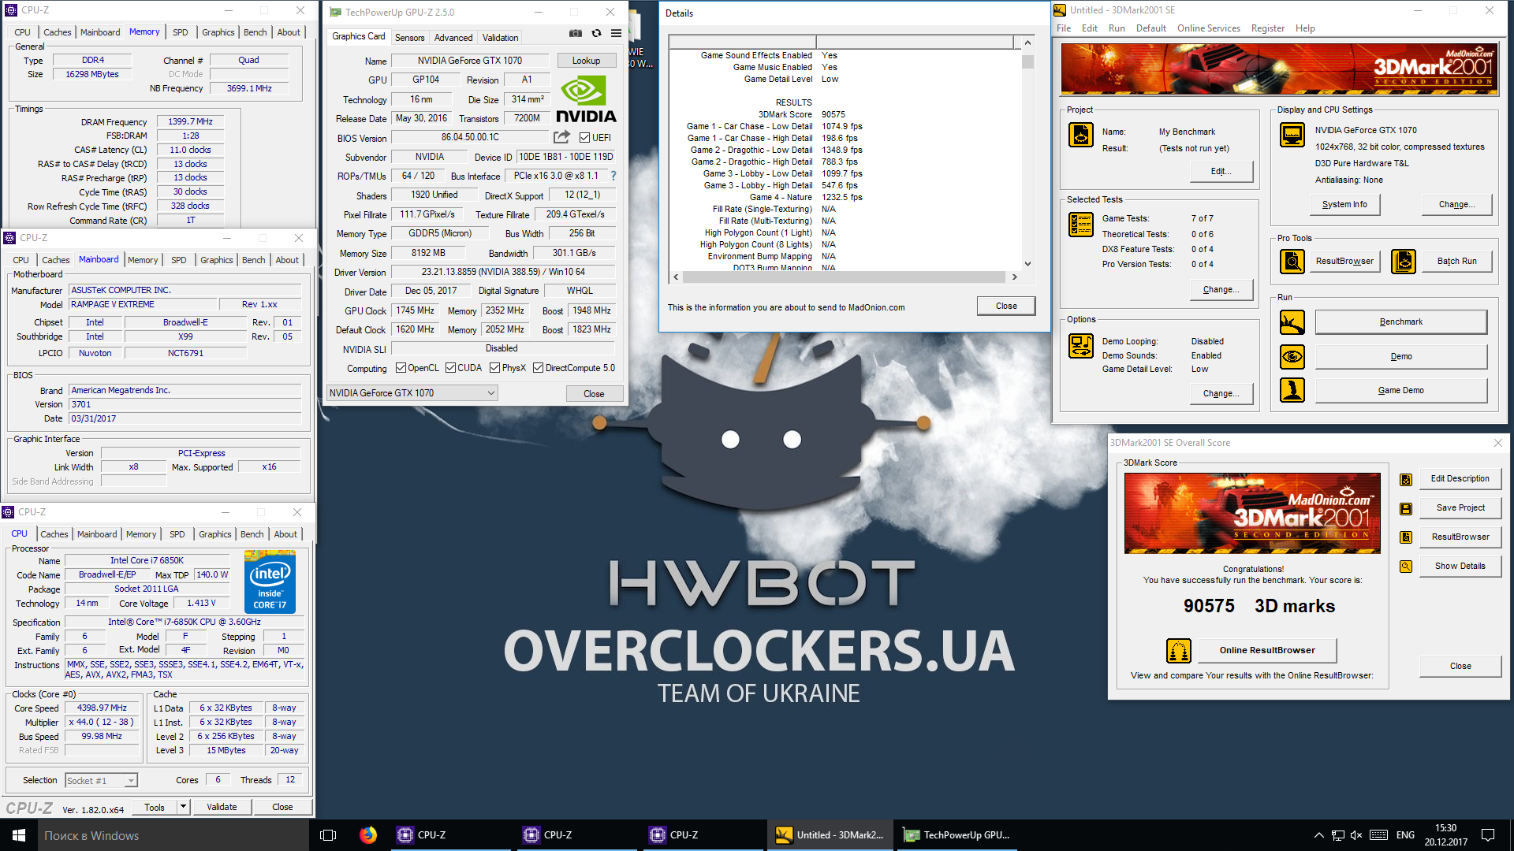Click the GPU-Z taskbar button
This screenshot has height=851, width=1514.
click(x=956, y=835)
